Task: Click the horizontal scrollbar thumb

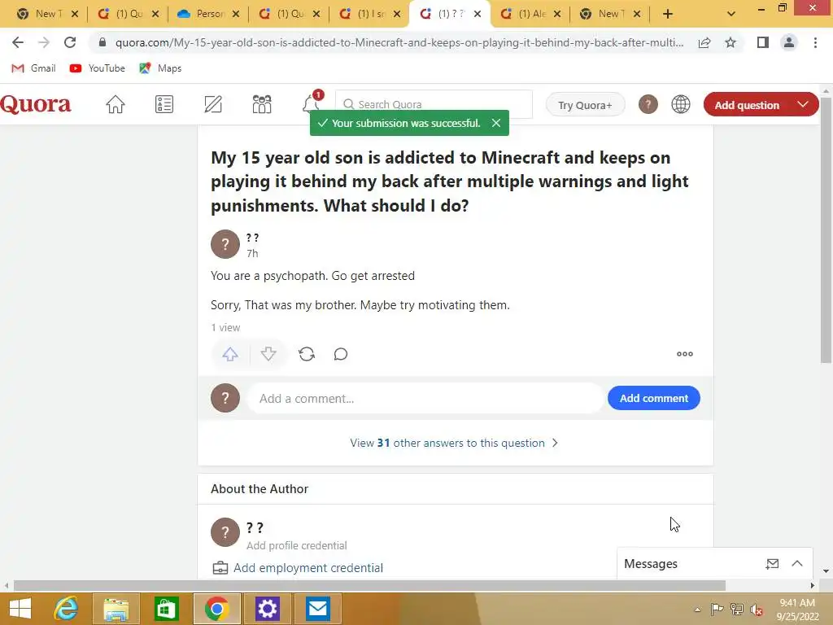Action: click(x=369, y=585)
